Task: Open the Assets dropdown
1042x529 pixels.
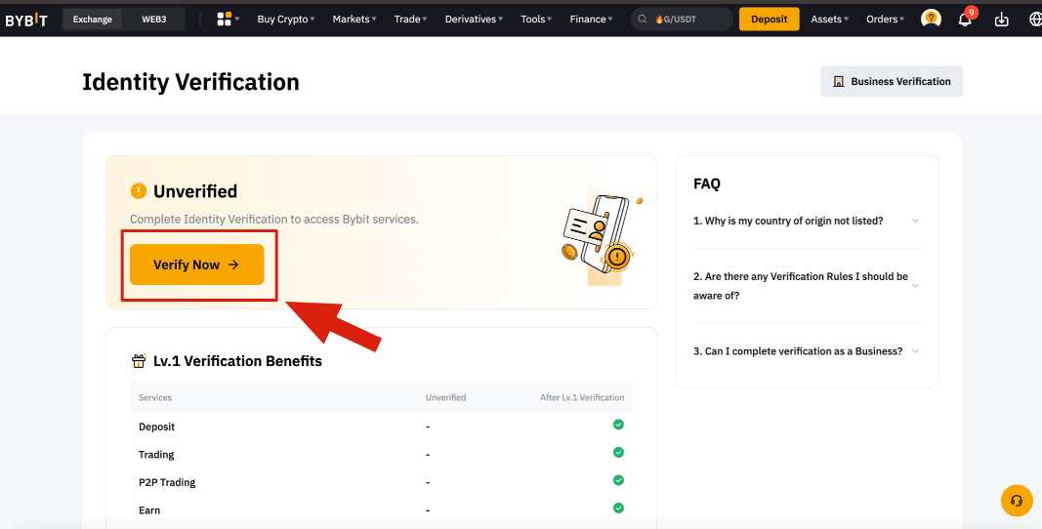Action: 829,20
